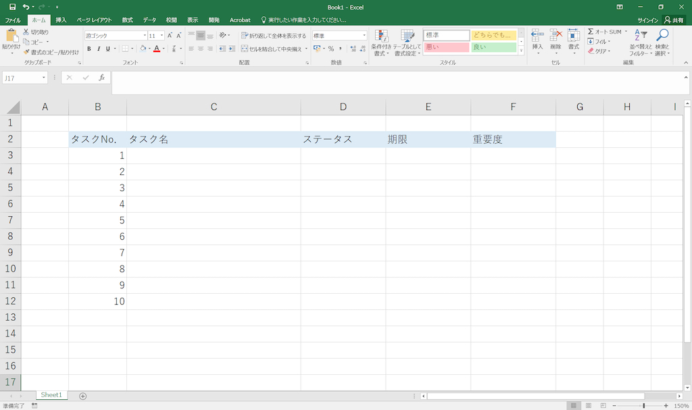This screenshot has width=692, height=410.
Task: Increase font size with the larger A icon
Action: click(x=170, y=35)
